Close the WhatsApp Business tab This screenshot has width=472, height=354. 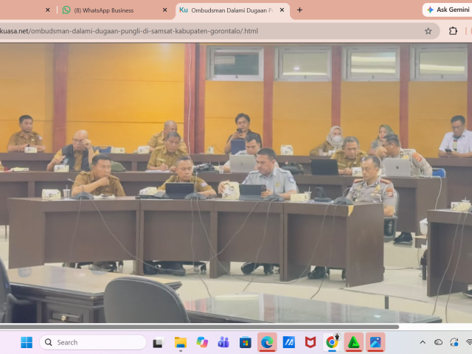[x=164, y=10]
